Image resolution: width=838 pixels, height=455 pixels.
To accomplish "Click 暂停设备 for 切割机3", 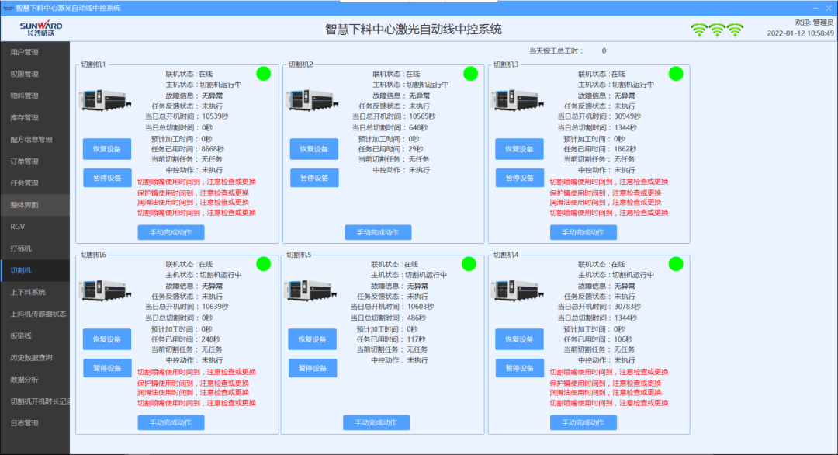I will (519, 178).
